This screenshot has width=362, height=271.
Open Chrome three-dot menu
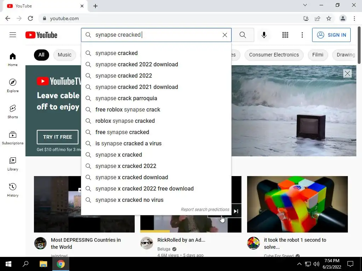tap(354, 18)
